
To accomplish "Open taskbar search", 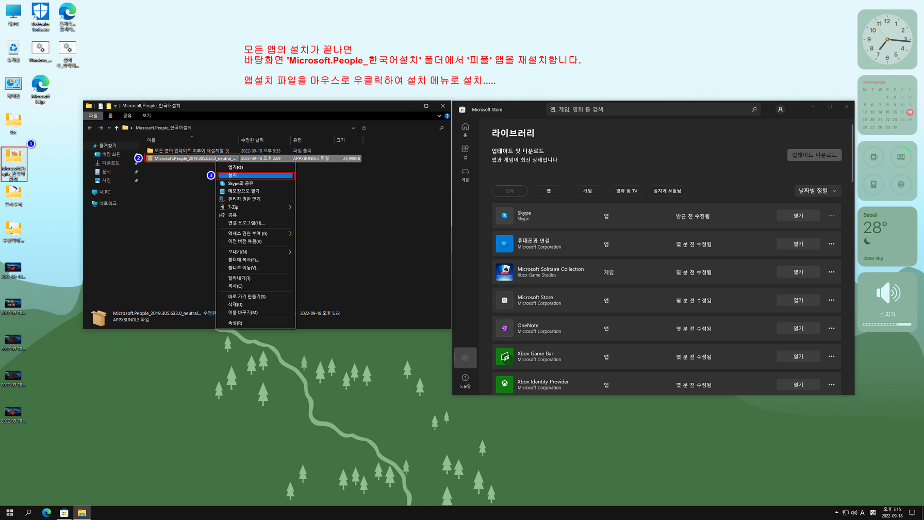I will point(28,513).
